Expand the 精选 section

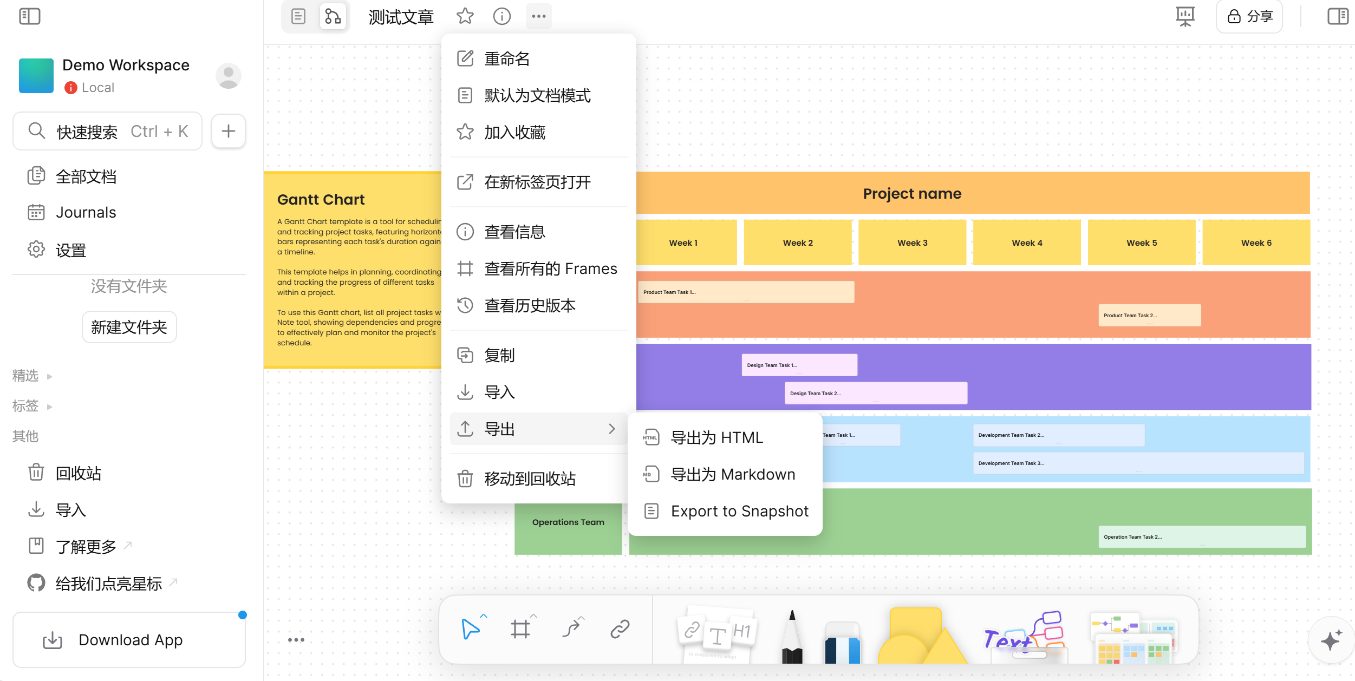49,376
